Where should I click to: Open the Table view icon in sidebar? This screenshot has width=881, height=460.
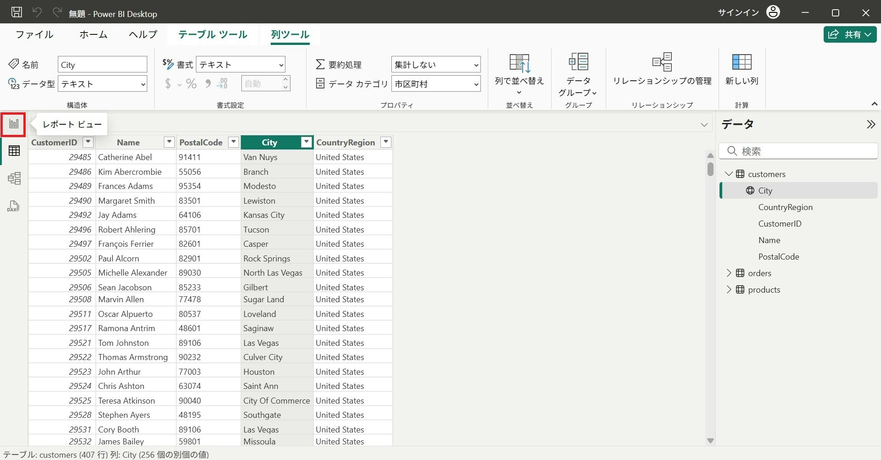coord(14,150)
